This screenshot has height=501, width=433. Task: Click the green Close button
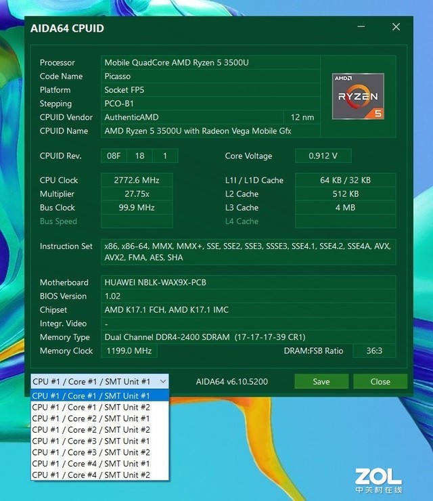(380, 381)
